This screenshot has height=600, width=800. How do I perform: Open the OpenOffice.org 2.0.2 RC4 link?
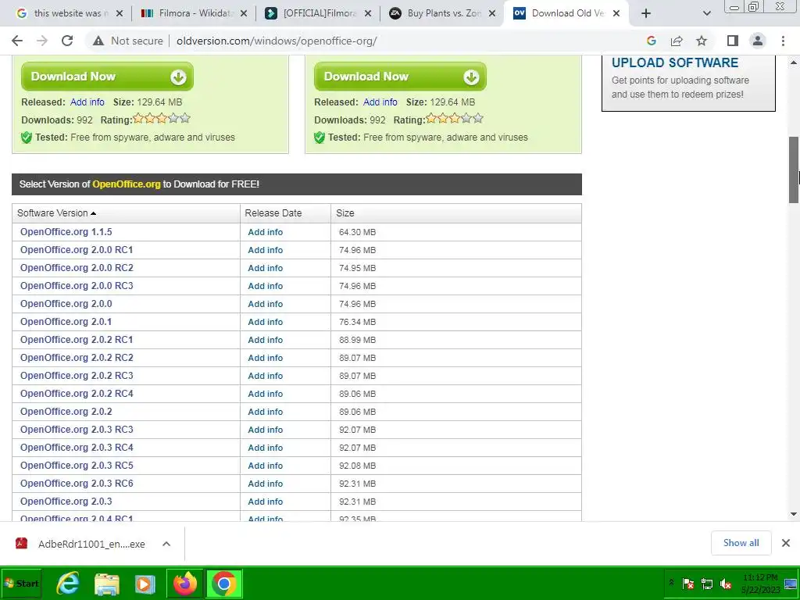[x=77, y=394]
